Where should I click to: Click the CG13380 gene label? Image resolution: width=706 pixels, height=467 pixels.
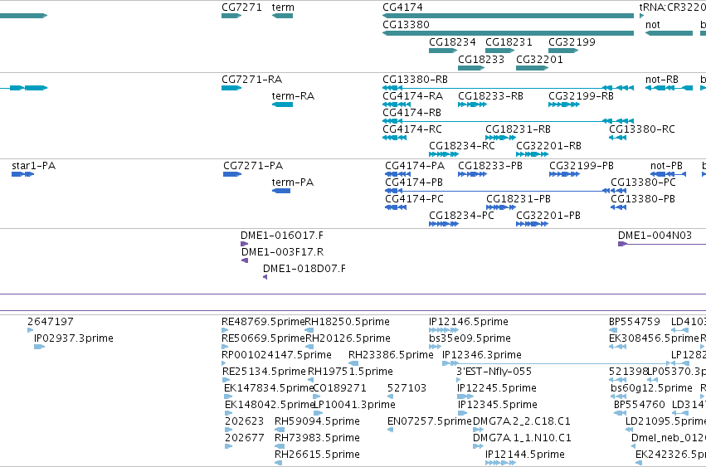[x=406, y=25]
